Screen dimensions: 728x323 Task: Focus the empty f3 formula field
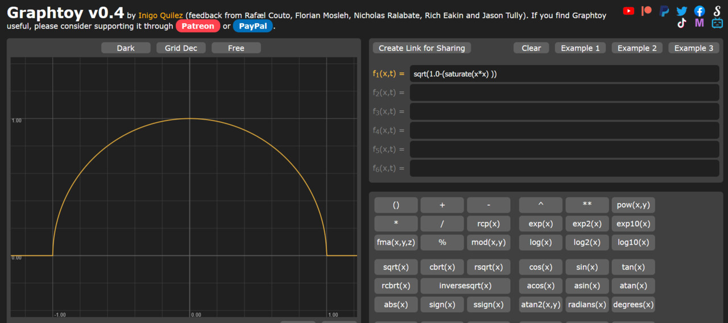coord(564,111)
